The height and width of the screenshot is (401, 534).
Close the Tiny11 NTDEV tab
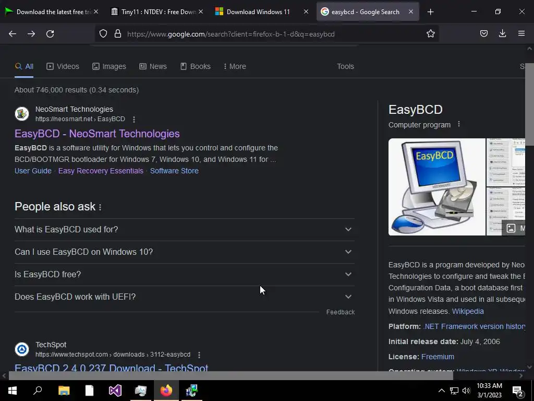pyautogui.click(x=201, y=11)
